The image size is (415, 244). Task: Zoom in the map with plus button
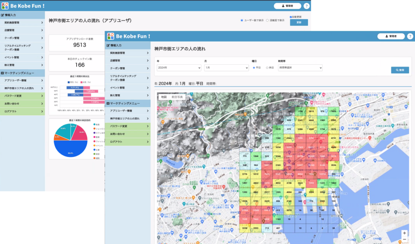click(404, 233)
